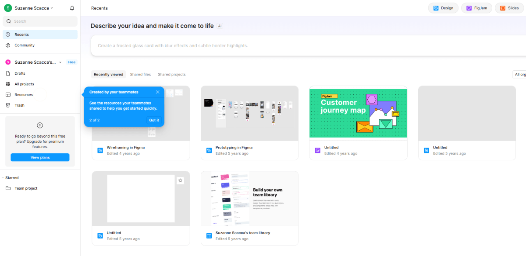
Task: Click the upgrade arrow circle icon
Action: (x=40, y=125)
